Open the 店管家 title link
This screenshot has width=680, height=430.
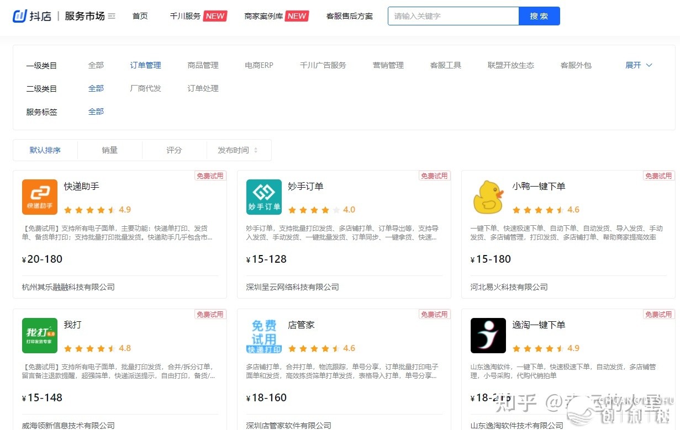pyautogui.click(x=302, y=325)
